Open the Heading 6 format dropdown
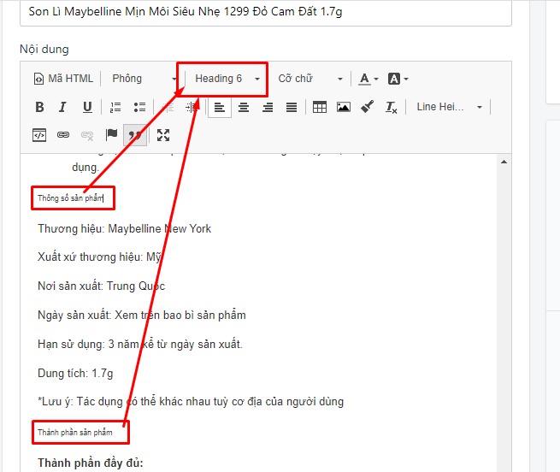This screenshot has width=560, height=472. tap(227, 79)
